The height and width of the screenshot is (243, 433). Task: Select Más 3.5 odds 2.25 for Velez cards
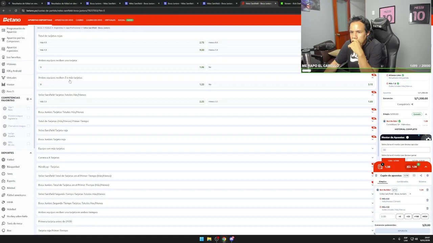pyautogui.click(x=121, y=102)
